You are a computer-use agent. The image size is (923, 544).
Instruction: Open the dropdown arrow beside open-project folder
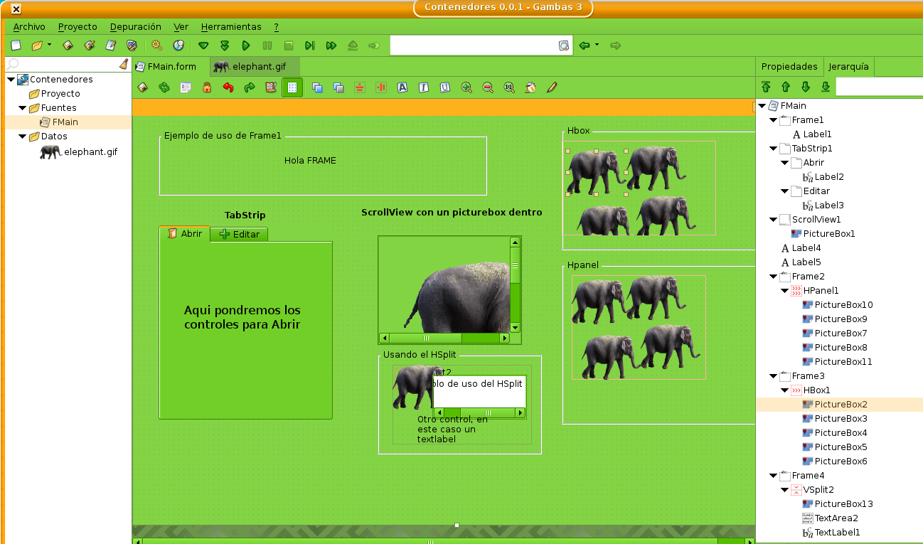tap(49, 46)
